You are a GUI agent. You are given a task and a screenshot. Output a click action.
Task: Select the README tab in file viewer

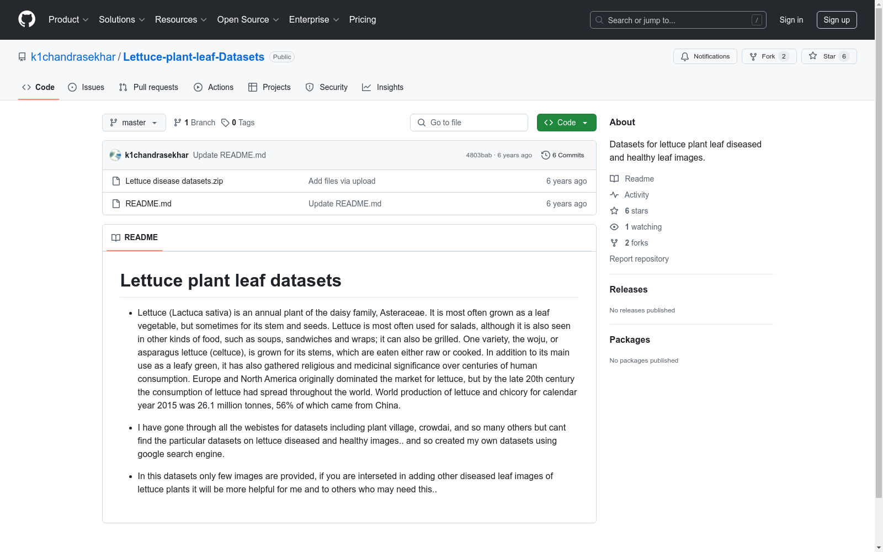pos(135,237)
